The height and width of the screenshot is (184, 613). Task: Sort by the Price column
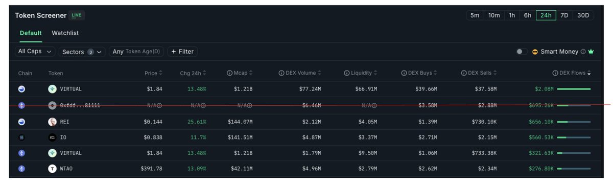[153, 73]
